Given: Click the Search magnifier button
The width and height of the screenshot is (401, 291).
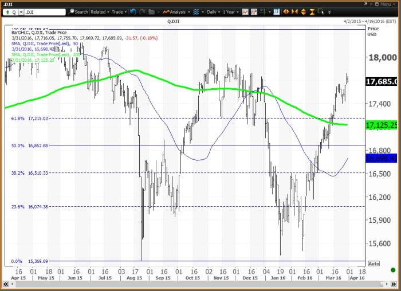Looking at the screenshot, I should click(x=78, y=12).
